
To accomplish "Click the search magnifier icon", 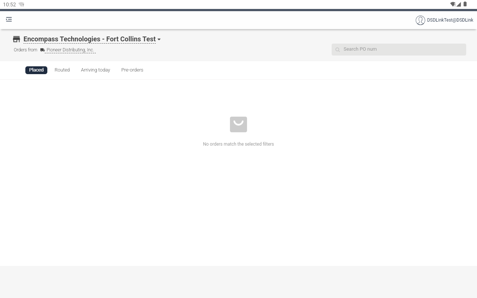I will point(338,50).
